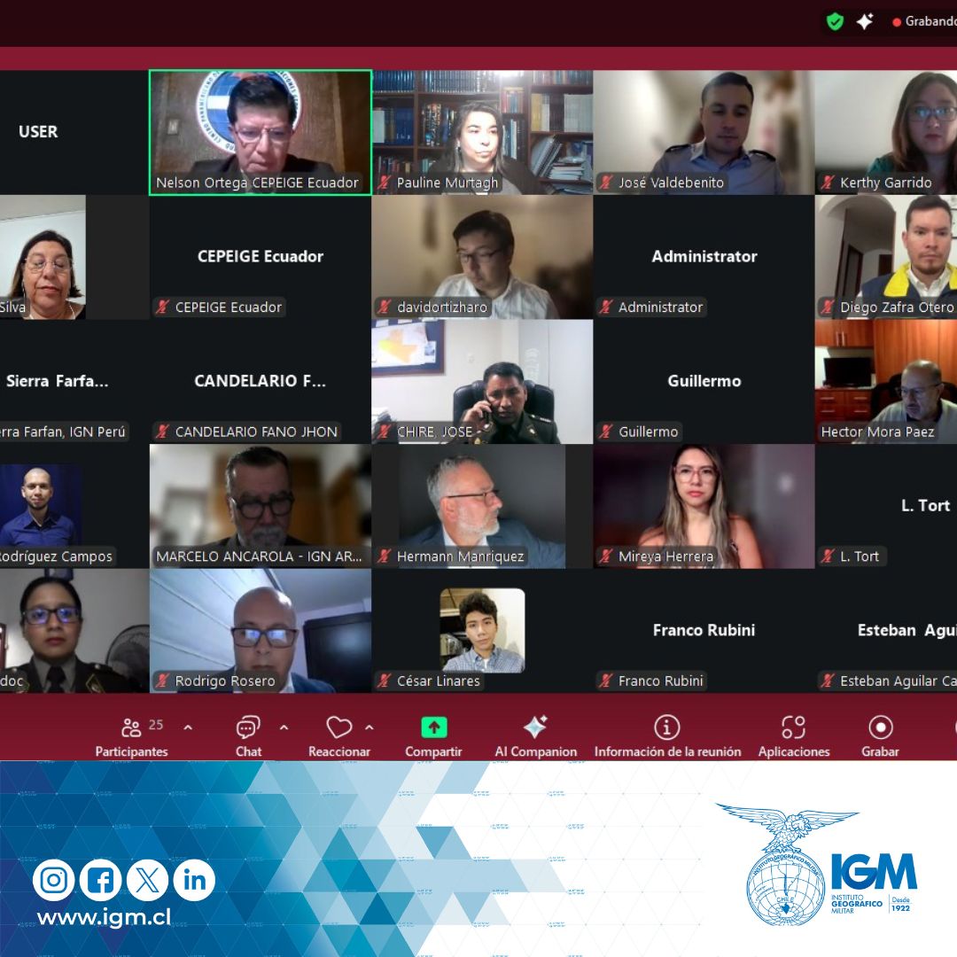957x957 pixels.
Task: Click the green encryption shield icon
Action: pos(835,22)
